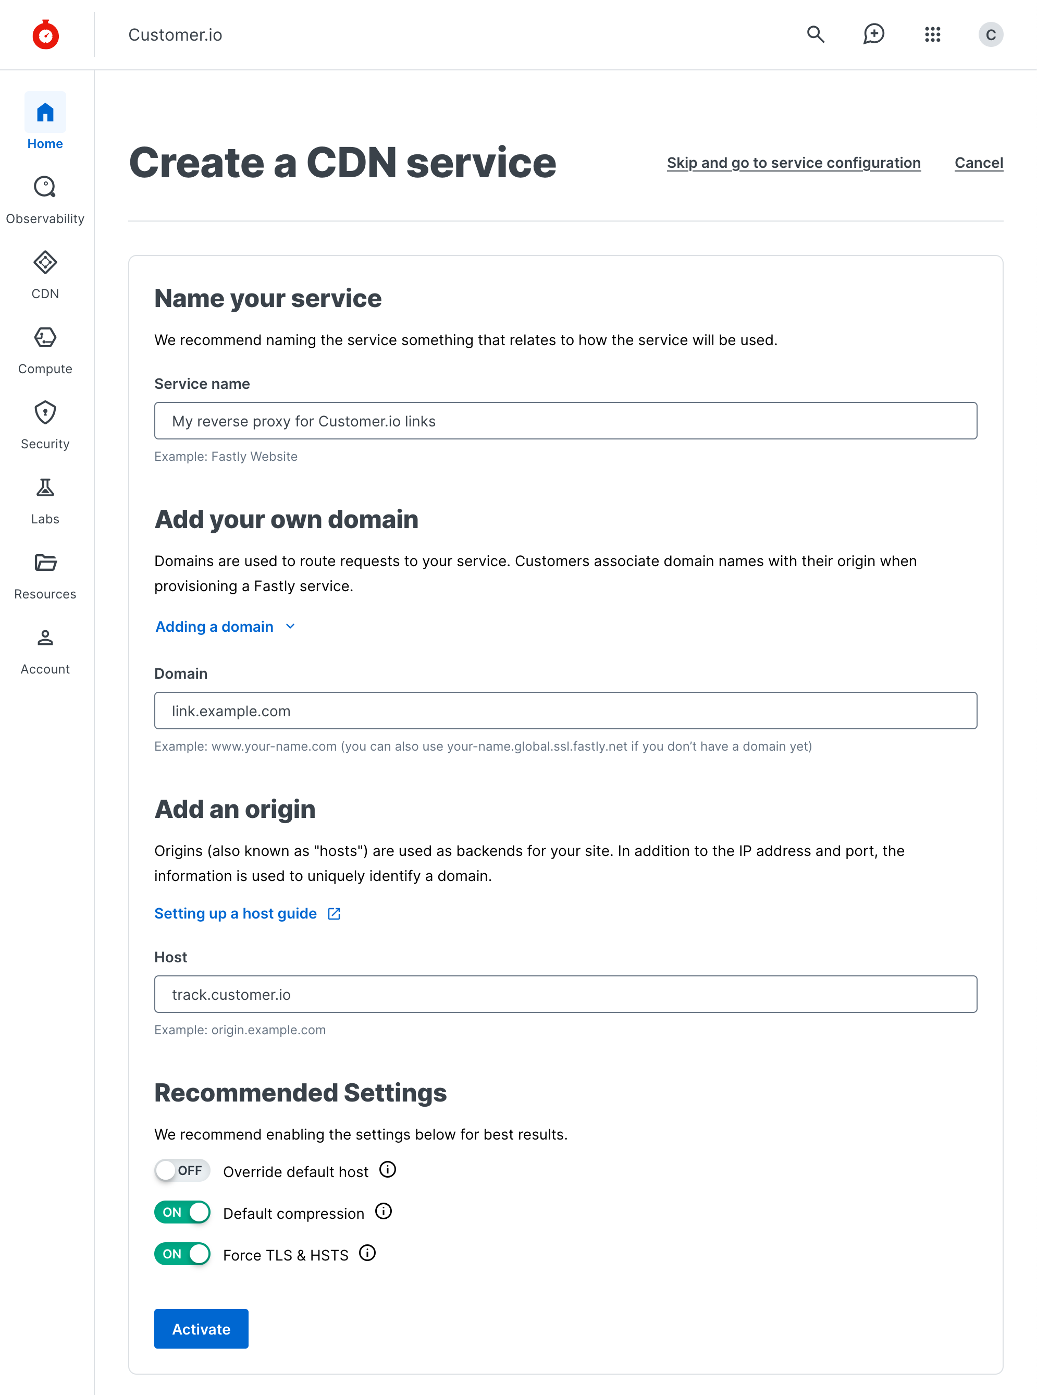Click the Activate button

point(201,1328)
